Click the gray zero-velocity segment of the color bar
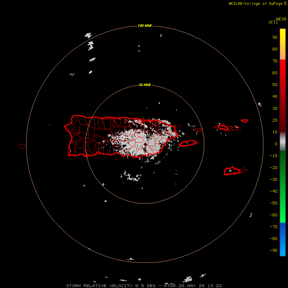 point(283,142)
